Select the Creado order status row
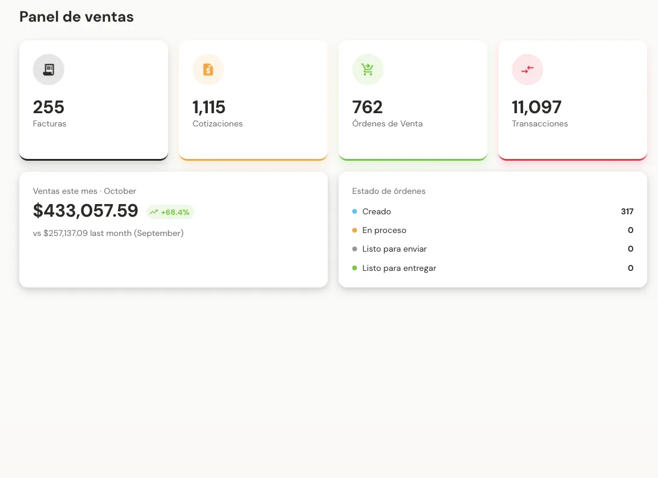This screenshot has width=658, height=478. pyautogui.click(x=493, y=212)
